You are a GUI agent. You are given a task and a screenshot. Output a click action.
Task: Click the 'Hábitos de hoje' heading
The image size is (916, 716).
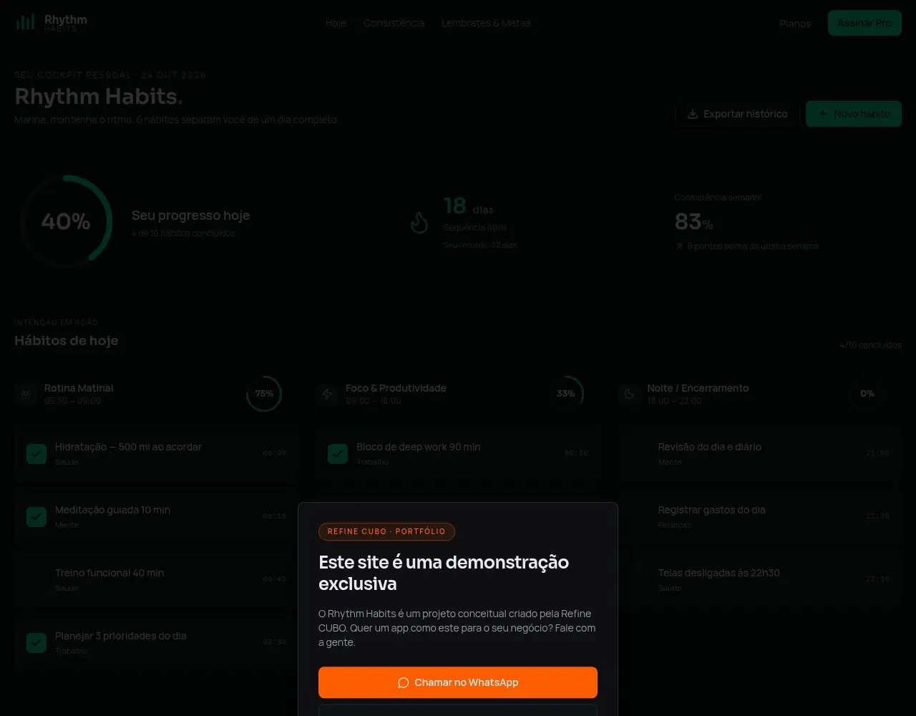(x=67, y=341)
